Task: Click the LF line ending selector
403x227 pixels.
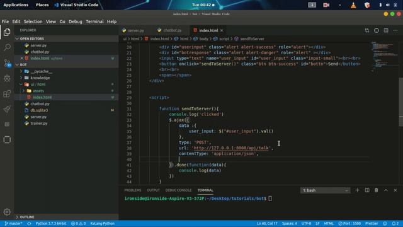Action: pos(317,223)
